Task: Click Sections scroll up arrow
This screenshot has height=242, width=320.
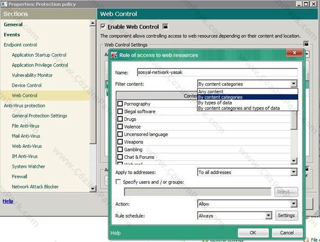Action: click(93, 23)
